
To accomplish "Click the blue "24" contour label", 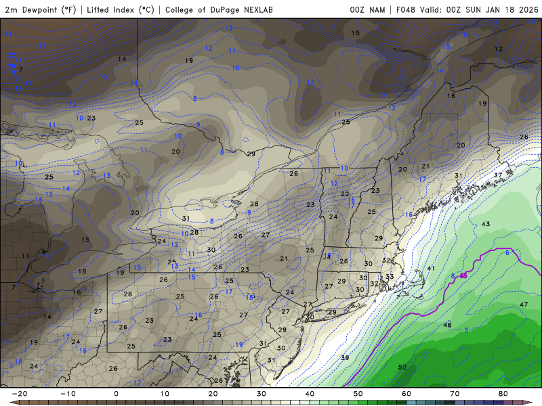I will tap(8, 34).
